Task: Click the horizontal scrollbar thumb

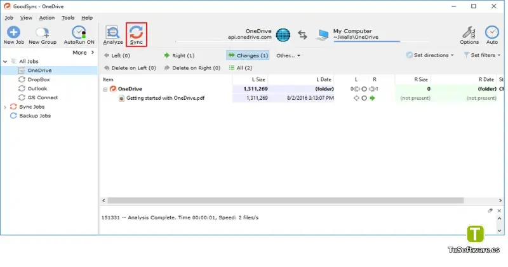Action: (285, 200)
